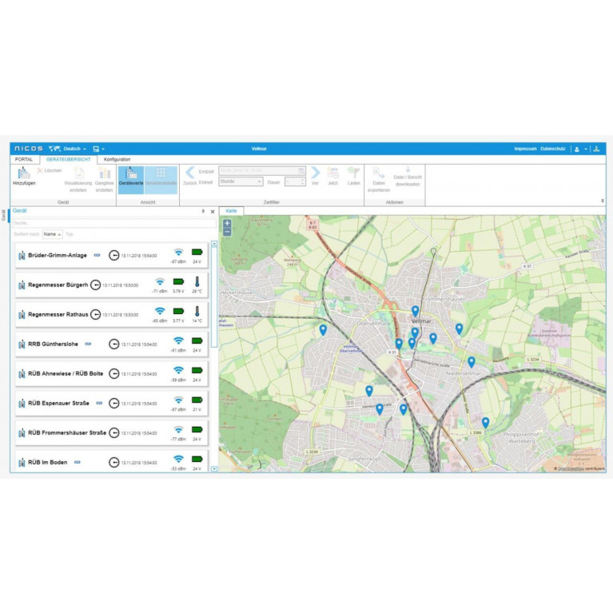Click the Löschen delete button
The height and width of the screenshot is (613, 613).
[x=50, y=170]
